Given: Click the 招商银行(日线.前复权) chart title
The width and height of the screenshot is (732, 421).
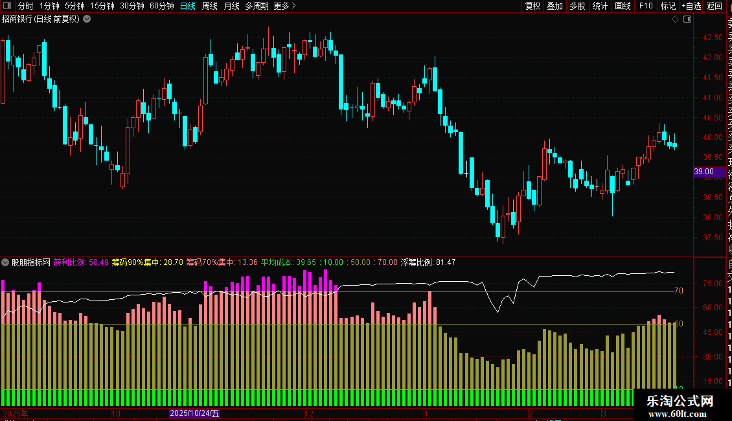Looking at the screenshot, I should pos(41,19).
